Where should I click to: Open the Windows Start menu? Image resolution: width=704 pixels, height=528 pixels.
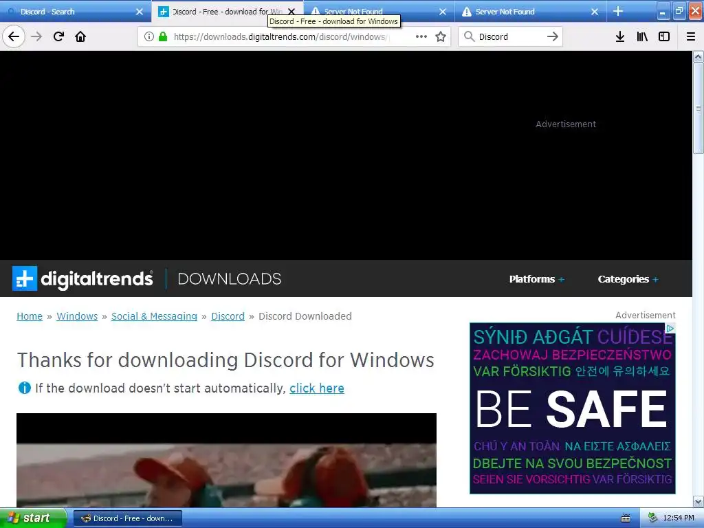click(33, 518)
